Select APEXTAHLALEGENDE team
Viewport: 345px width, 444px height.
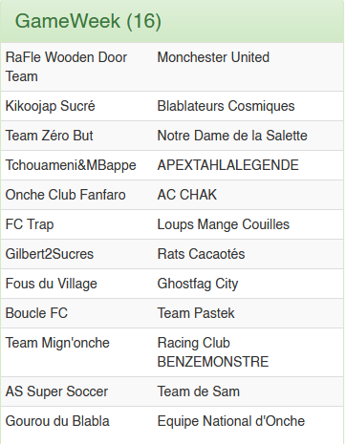point(228,165)
